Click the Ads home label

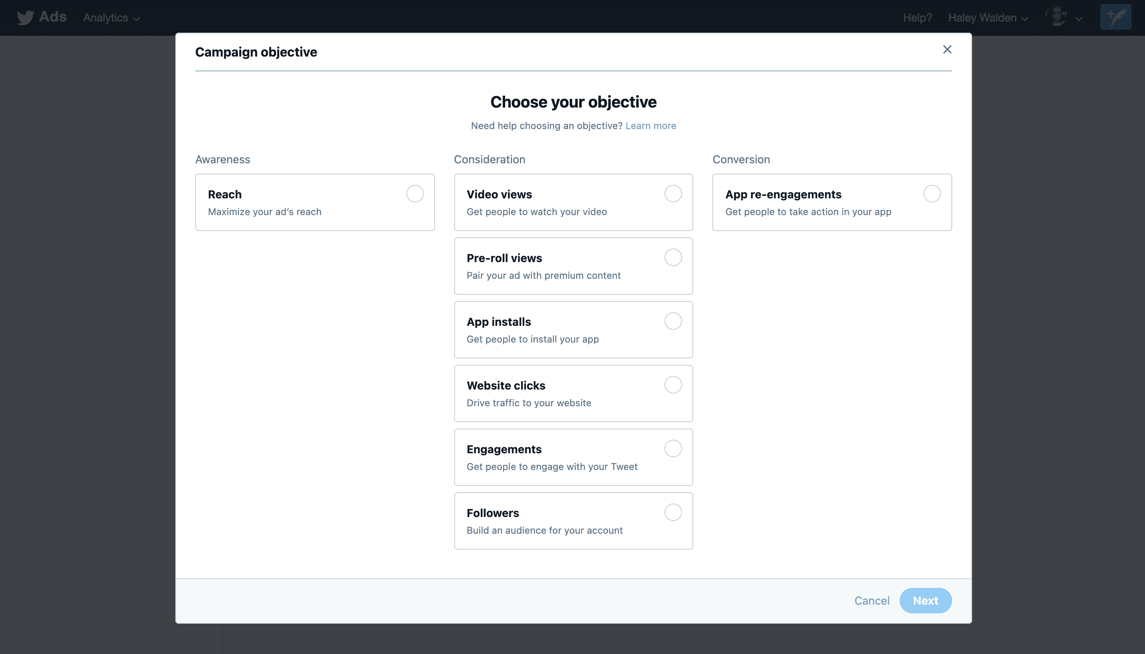point(53,17)
